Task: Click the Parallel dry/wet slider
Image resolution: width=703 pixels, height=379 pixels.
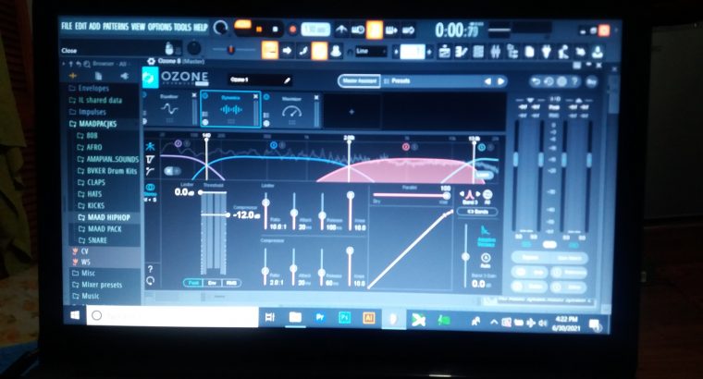Action: tap(411, 195)
